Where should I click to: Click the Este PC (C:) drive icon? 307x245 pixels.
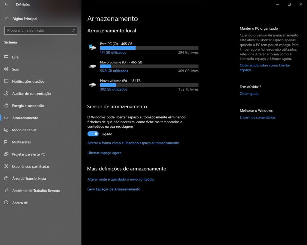92,47
